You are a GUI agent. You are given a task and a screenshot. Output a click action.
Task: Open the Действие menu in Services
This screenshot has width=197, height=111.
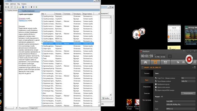(x=13, y=4)
